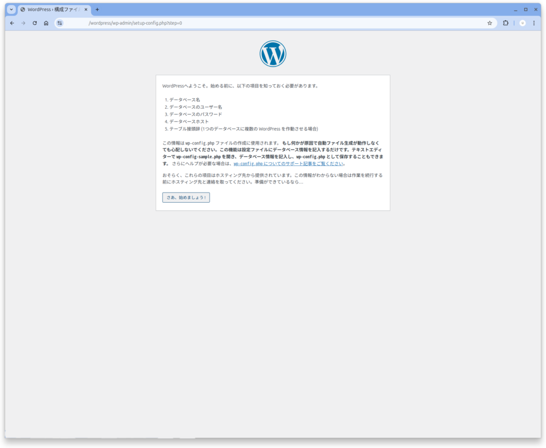Click list item データベースのパスワード
The height and width of the screenshot is (448, 546).
coord(196,114)
